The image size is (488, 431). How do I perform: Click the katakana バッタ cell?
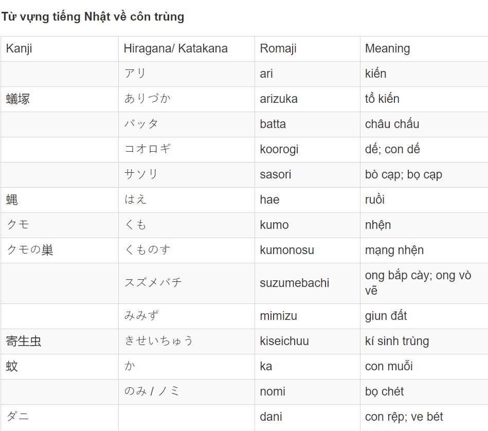pyautogui.click(x=187, y=124)
